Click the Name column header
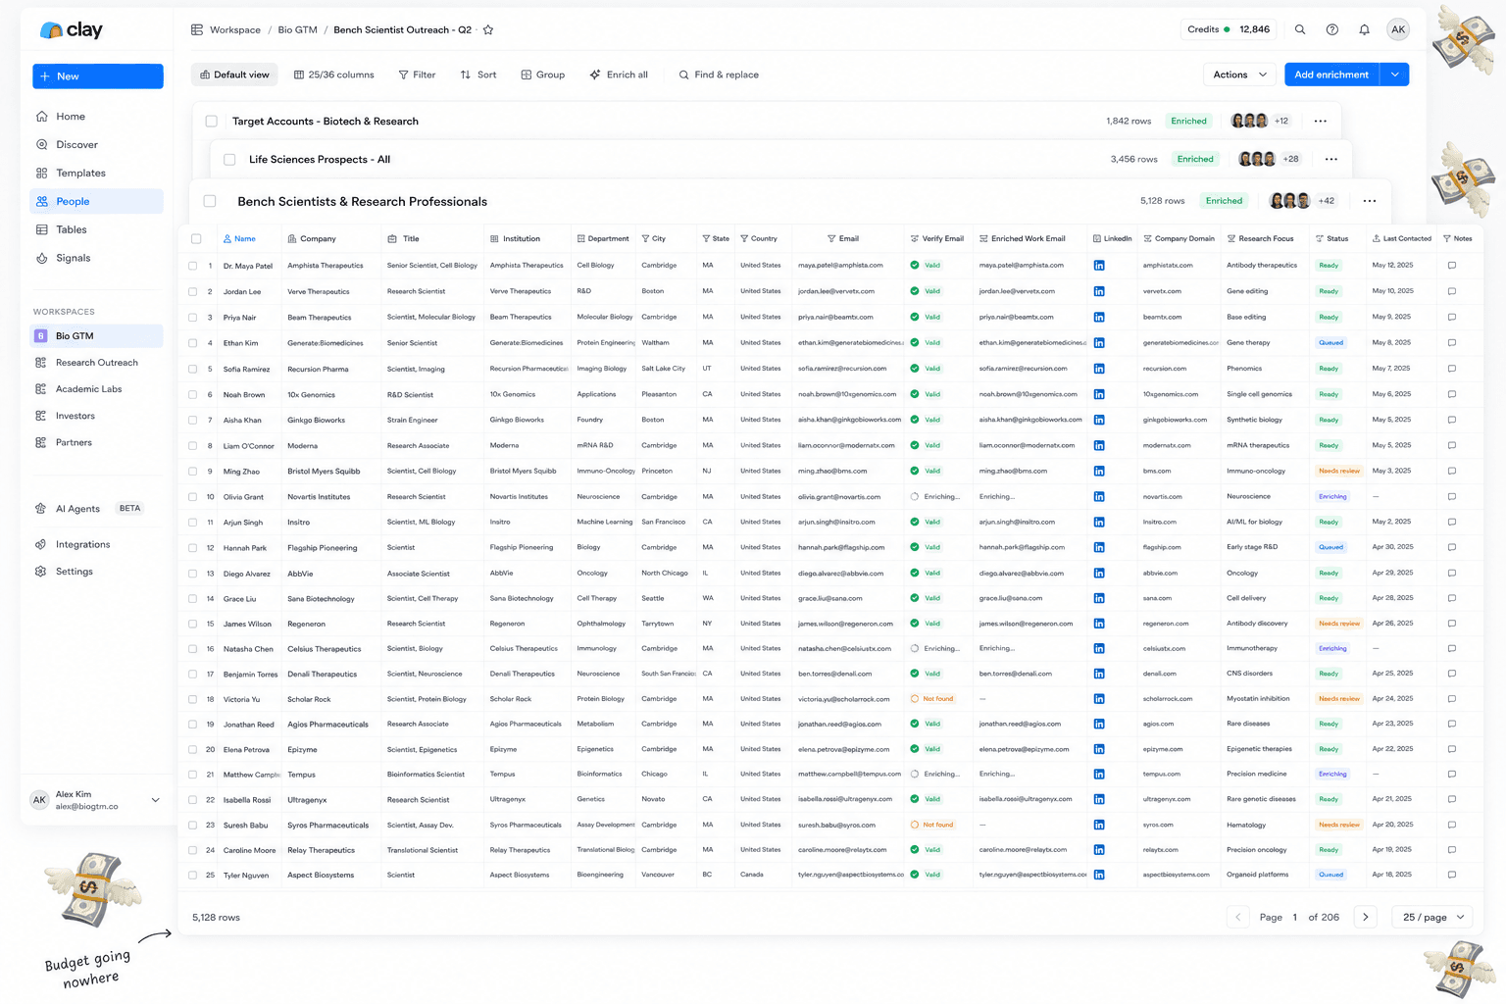Viewport: 1506px width, 1004px height. click(x=240, y=238)
